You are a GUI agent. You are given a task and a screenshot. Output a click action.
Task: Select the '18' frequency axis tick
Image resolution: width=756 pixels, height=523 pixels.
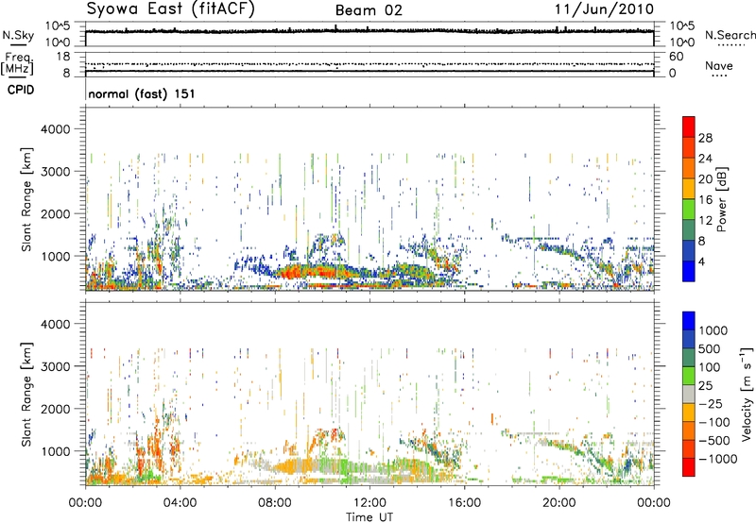(x=62, y=57)
